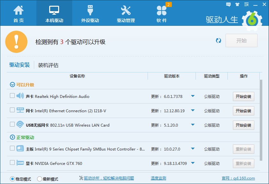Image resolution: width=269 pixels, height=184 pixels.
Task: Open 外设驱动 USB plug icon
Action: 90,10
